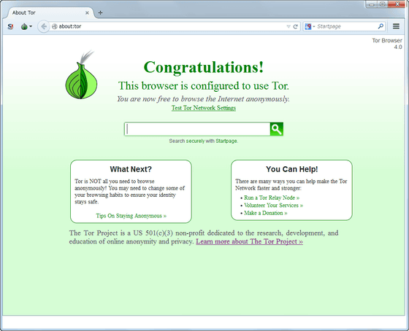The width and height of the screenshot is (409, 331).
Task: Open the Startpage search engine selector
Action: [310, 26]
